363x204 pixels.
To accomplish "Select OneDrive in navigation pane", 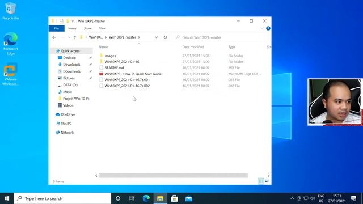I will (x=67, y=114).
